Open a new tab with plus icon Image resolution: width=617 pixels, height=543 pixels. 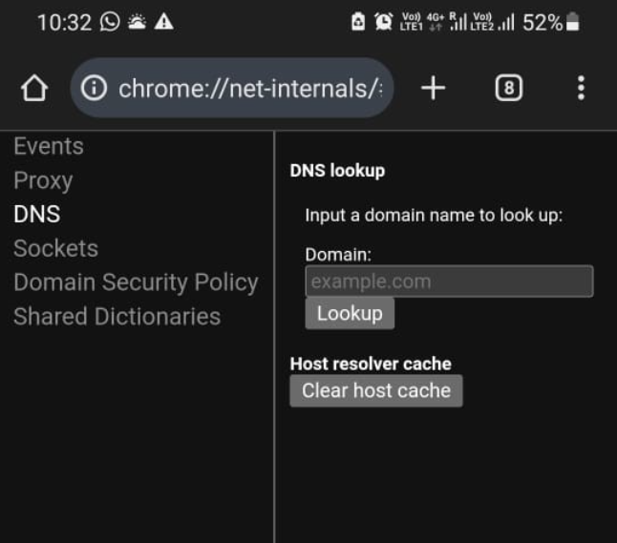pos(433,89)
